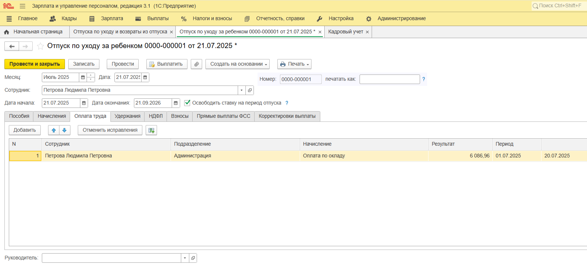Click the печатать как input field
587x265 pixels.
pyautogui.click(x=390, y=79)
